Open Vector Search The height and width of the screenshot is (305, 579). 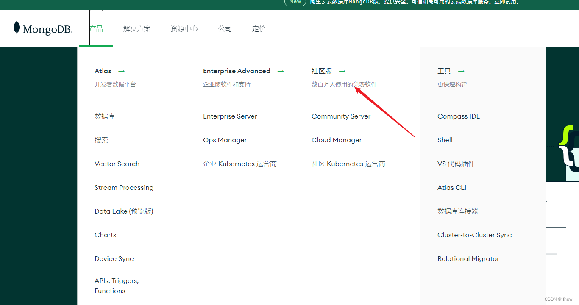117,164
